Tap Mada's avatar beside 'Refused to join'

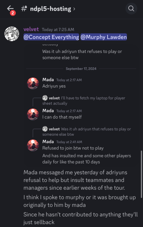pyautogui.click(x=33, y=145)
